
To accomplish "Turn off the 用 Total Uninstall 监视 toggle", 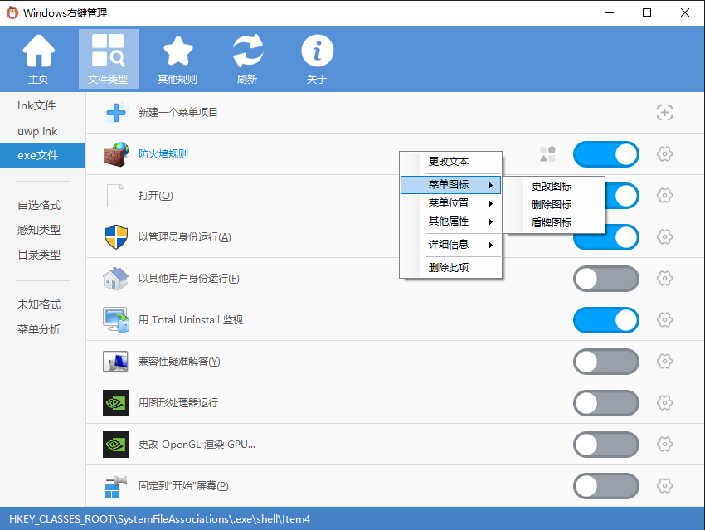I will click(605, 320).
